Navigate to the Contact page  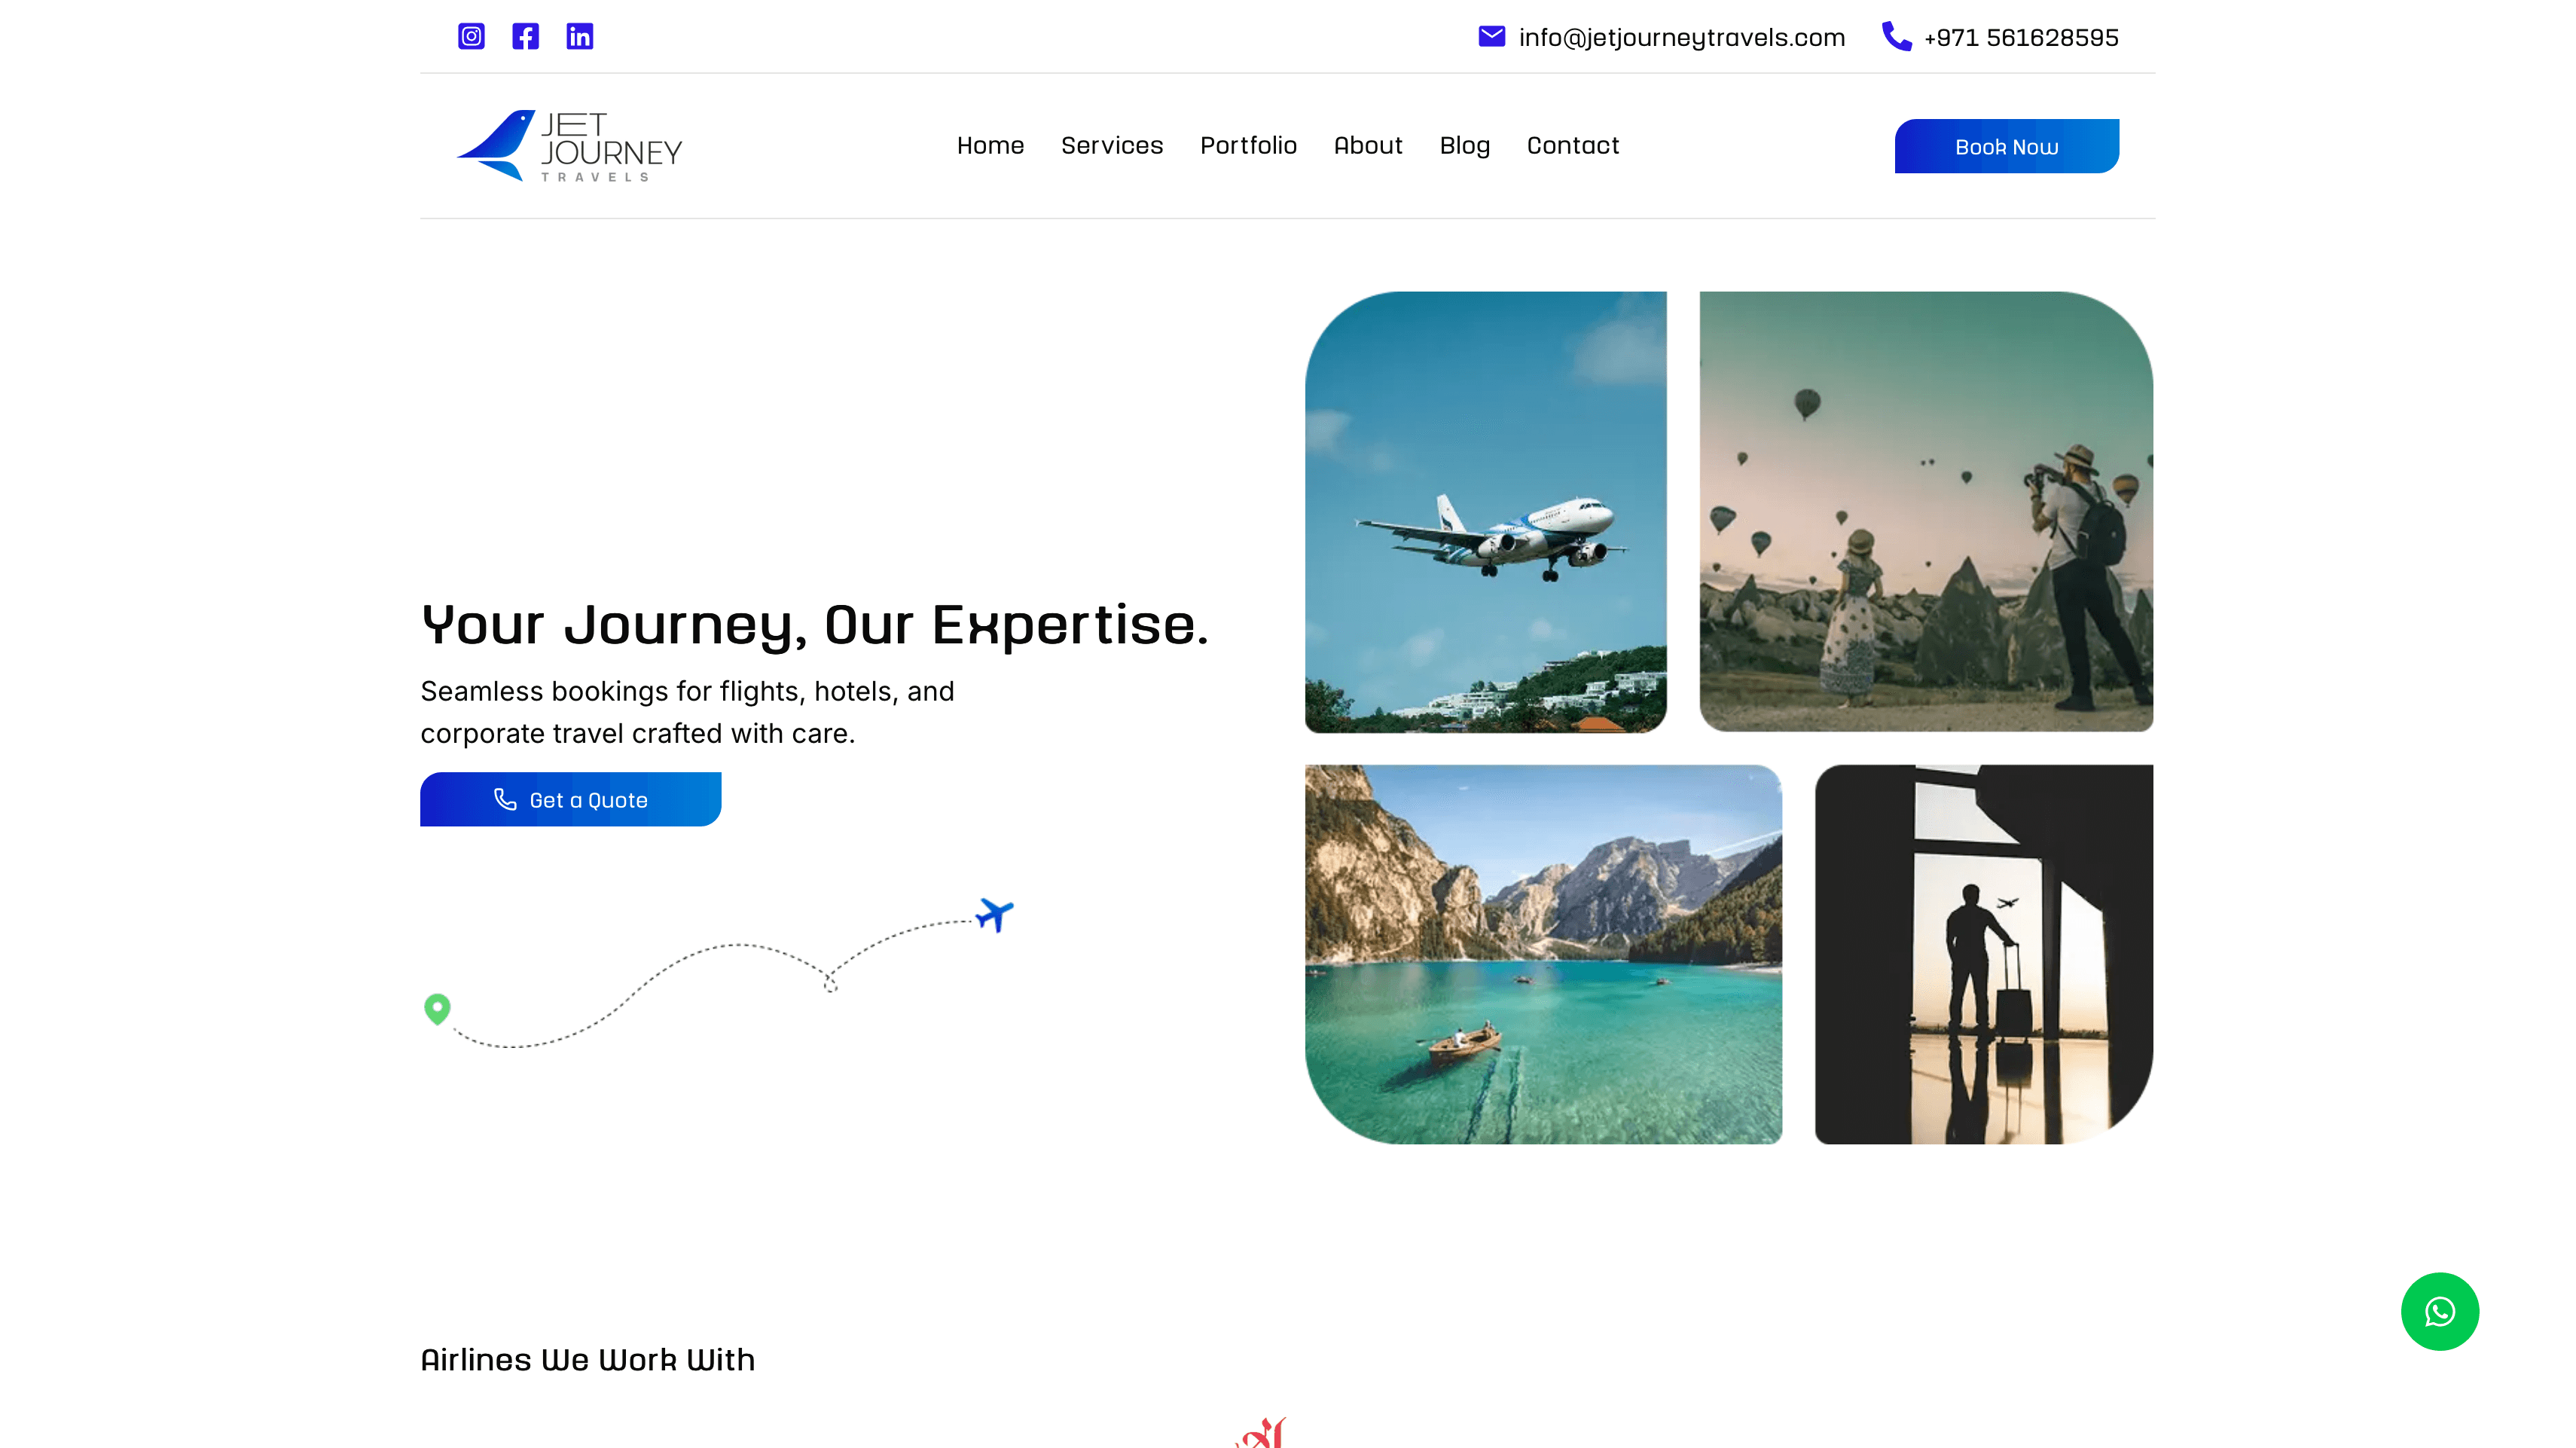point(1572,145)
